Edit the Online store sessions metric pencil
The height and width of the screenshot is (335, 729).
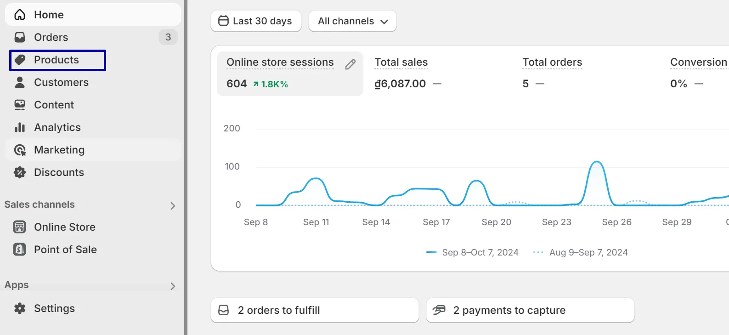pyautogui.click(x=350, y=64)
